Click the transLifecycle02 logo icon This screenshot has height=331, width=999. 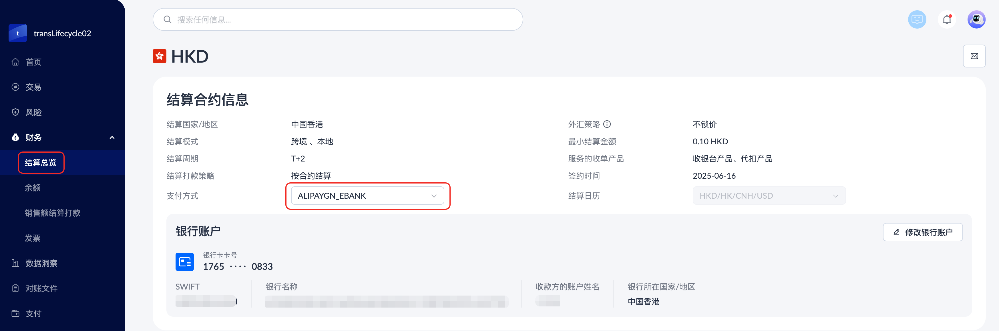(x=18, y=33)
